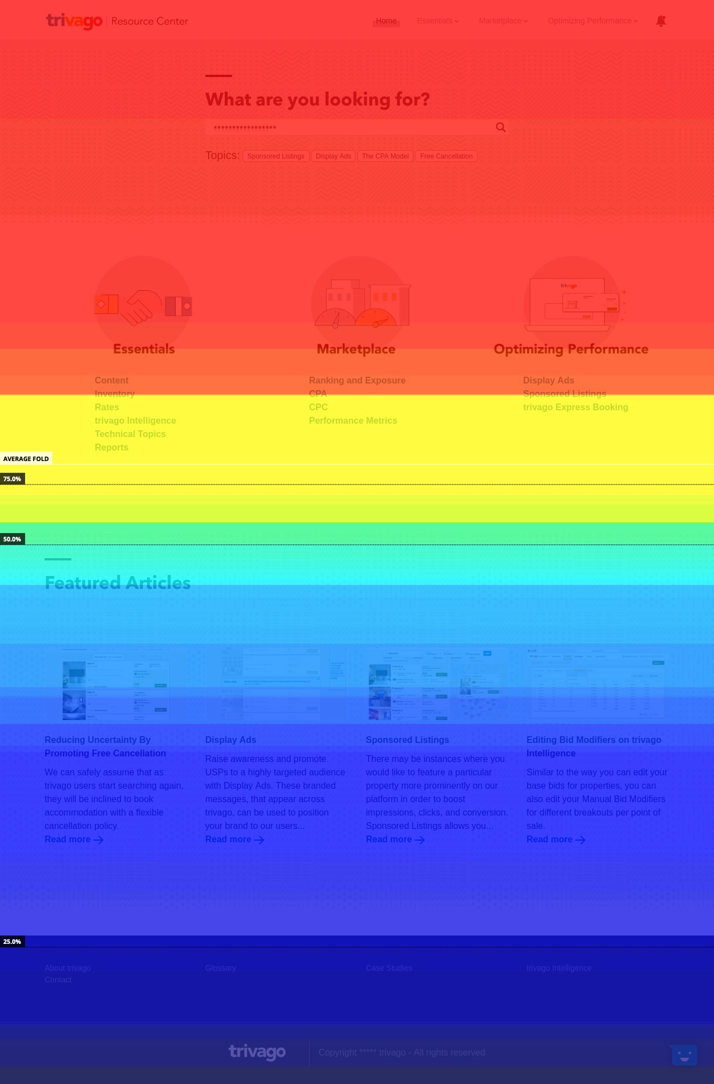Select The CPA Model topic tag
Screen dimensions: 714x1084
(385, 156)
